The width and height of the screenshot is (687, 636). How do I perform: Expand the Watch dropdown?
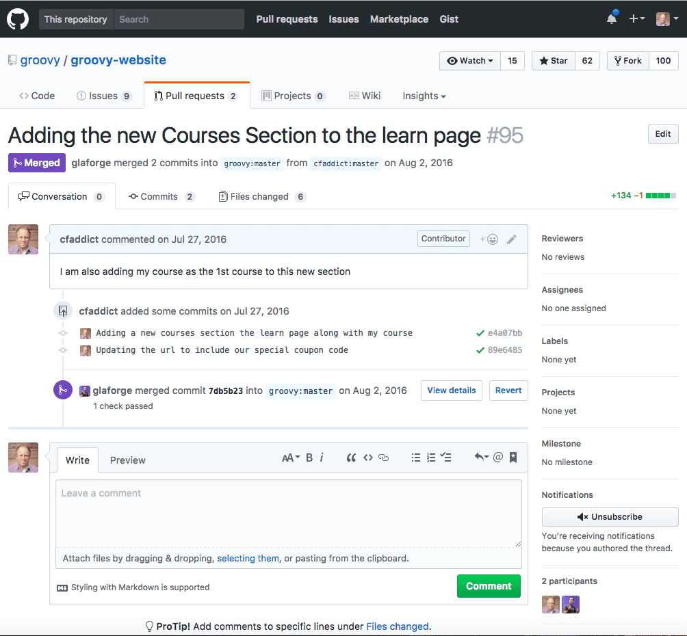point(470,61)
